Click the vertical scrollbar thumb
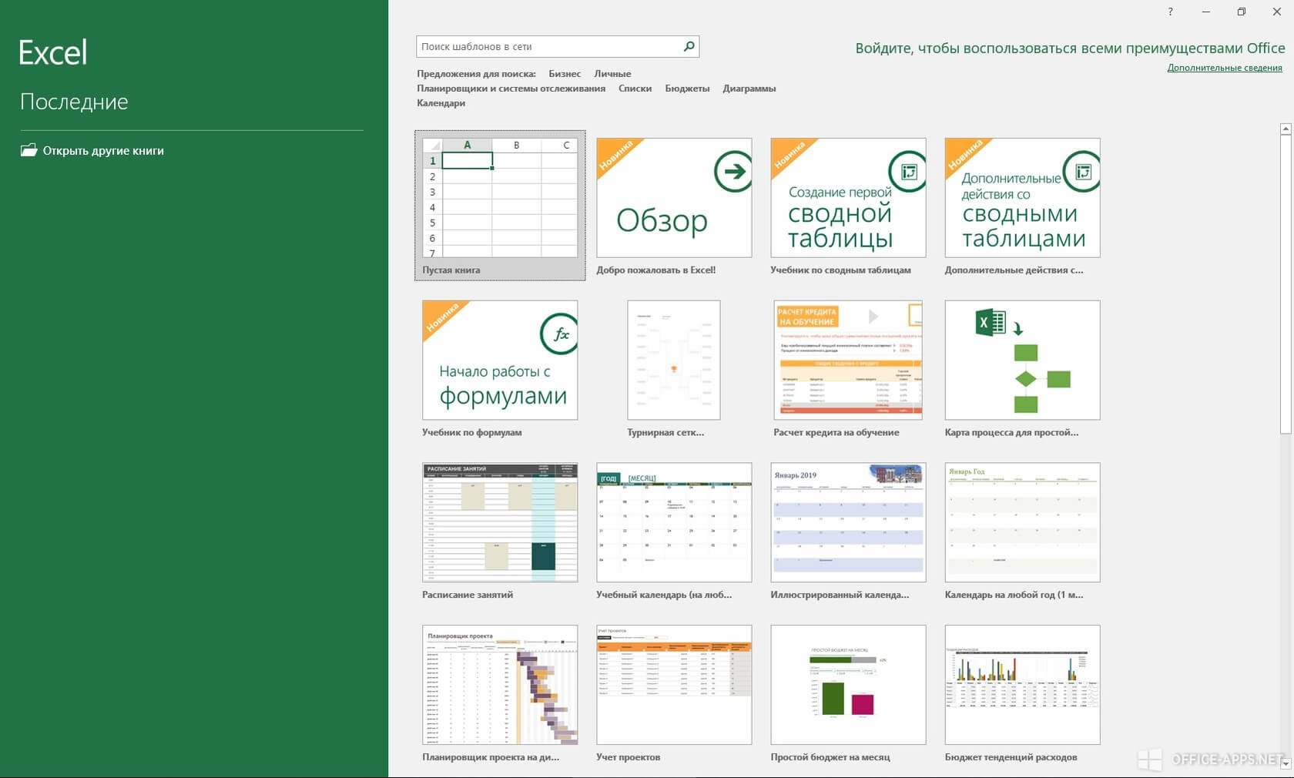 (x=1285, y=283)
